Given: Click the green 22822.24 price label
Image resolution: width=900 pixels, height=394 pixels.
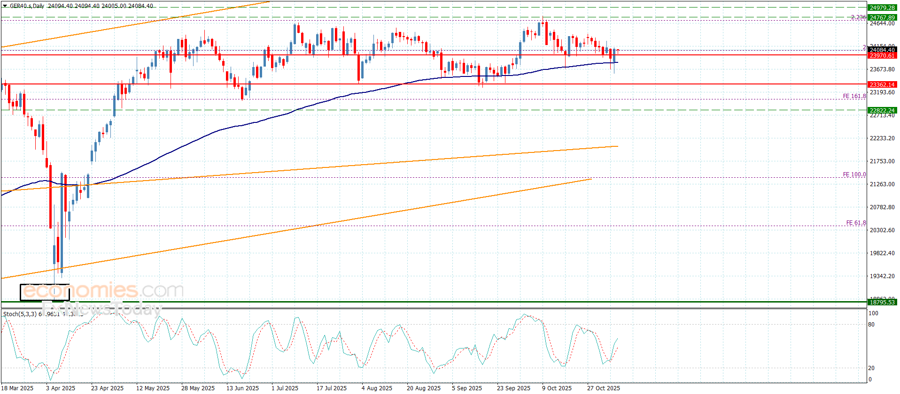Looking at the screenshot, I should pyautogui.click(x=882, y=111).
